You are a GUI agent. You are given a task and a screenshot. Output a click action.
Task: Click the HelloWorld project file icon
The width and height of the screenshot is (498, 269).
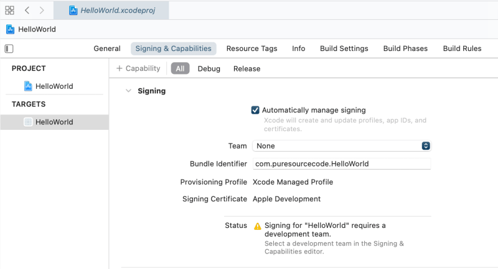[x=28, y=86]
